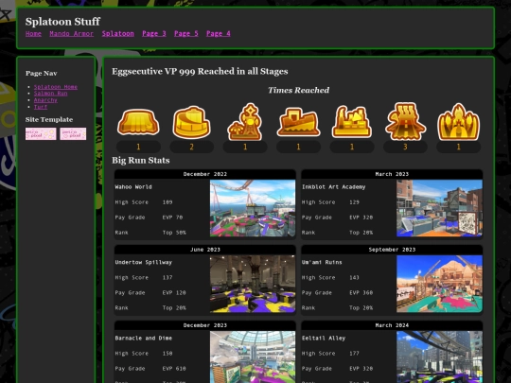Click the 'March 2024' card header
The width and height of the screenshot is (511, 383).
pos(392,325)
